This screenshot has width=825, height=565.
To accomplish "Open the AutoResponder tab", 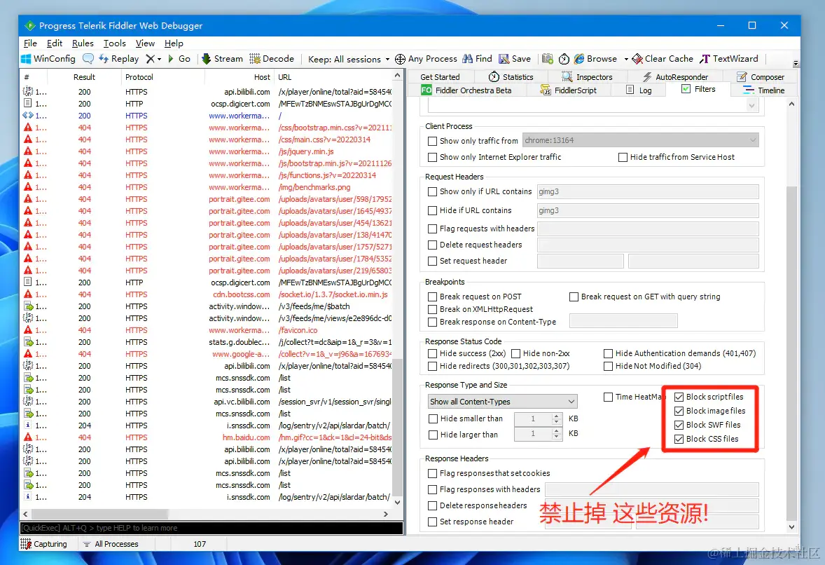I will coord(675,77).
